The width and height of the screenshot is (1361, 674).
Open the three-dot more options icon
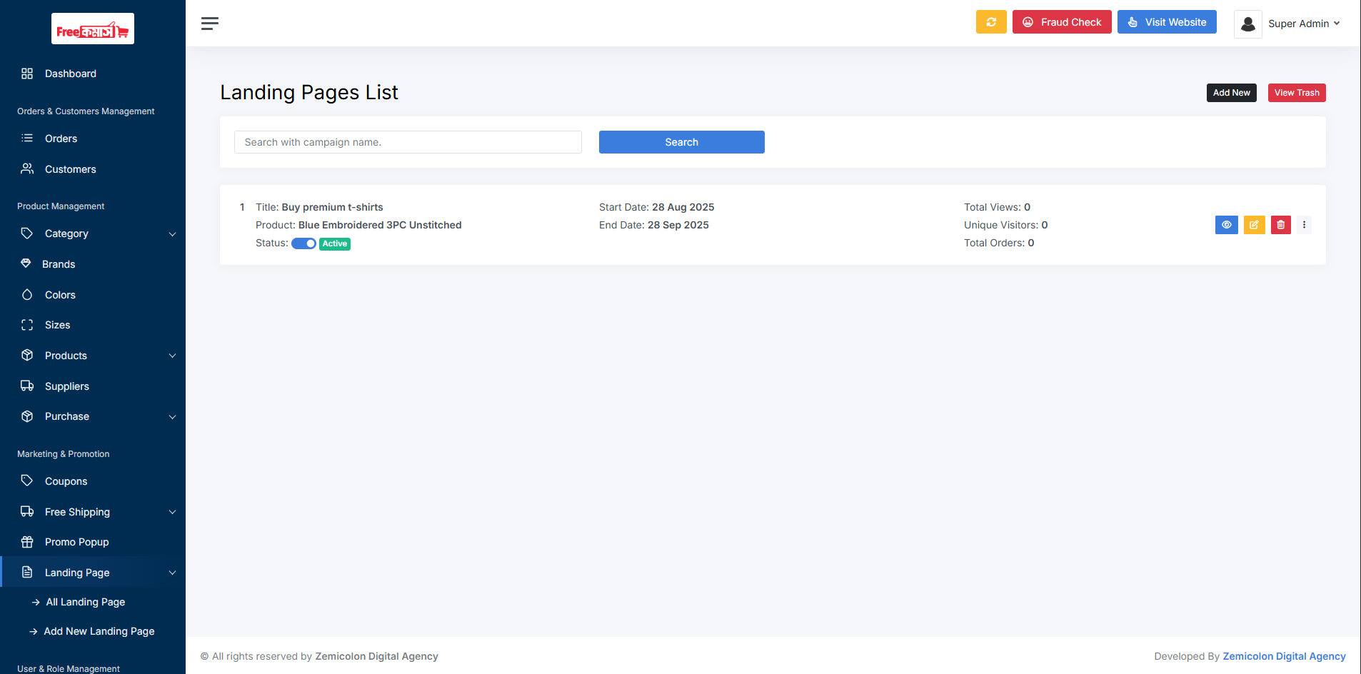[1304, 225]
